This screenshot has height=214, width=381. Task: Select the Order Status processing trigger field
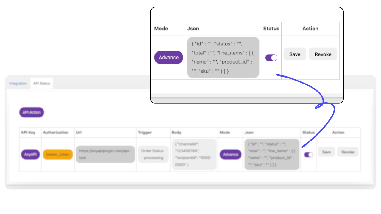(153, 154)
